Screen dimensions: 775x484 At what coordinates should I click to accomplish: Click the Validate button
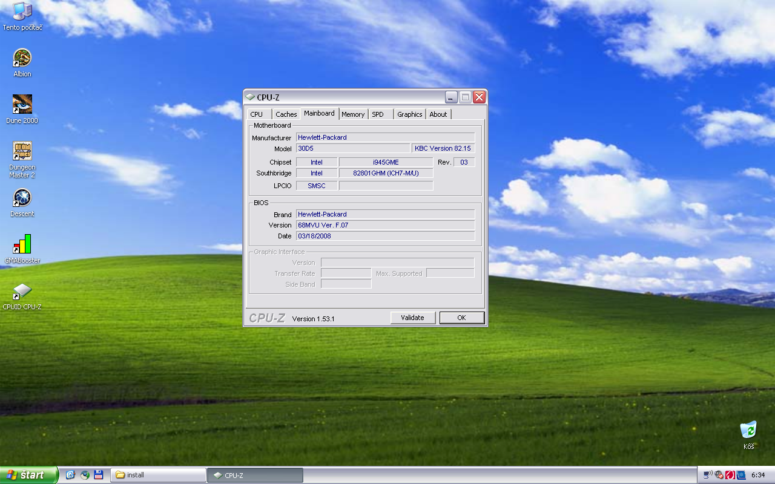click(x=412, y=318)
